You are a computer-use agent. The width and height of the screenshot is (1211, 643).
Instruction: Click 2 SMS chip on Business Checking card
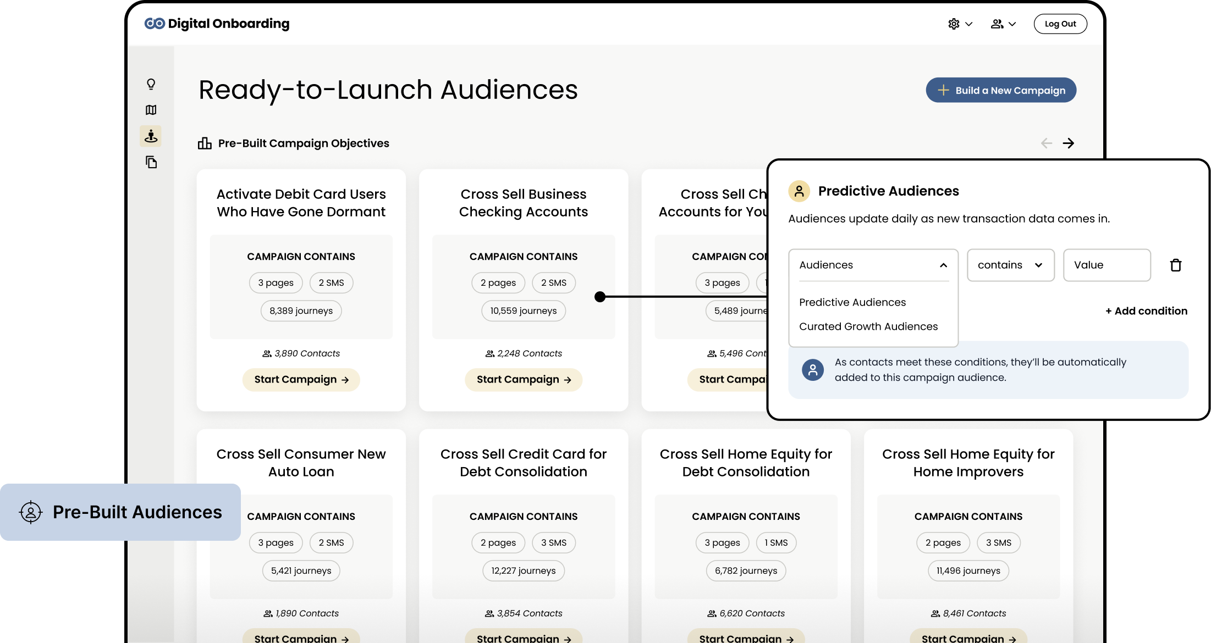point(553,283)
